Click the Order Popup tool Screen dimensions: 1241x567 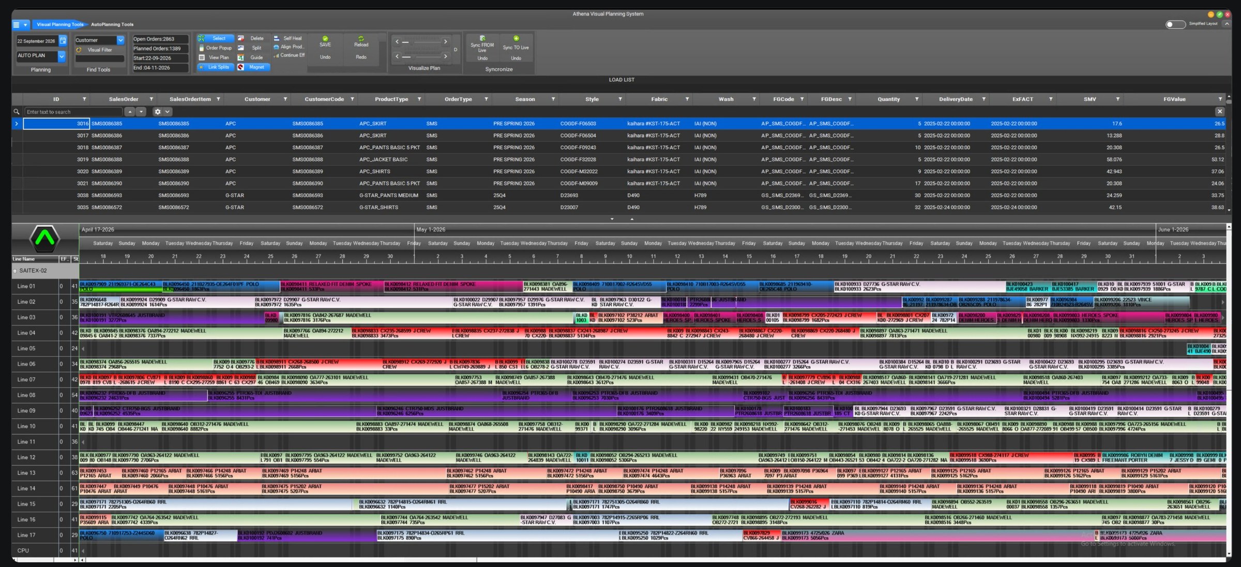pyautogui.click(x=215, y=48)
